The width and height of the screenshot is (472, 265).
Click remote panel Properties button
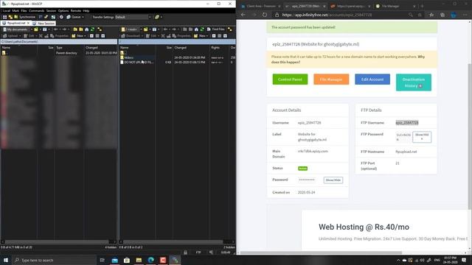(x=181, y=36)
